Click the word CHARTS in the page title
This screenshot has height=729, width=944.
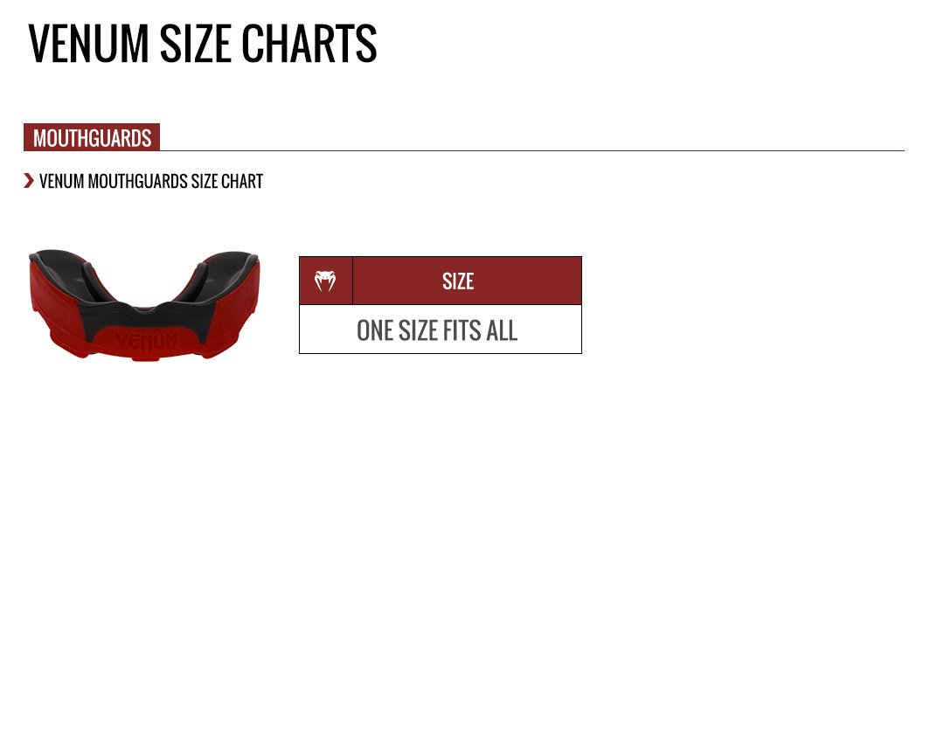pyautogui.click(x=309, y=44)
